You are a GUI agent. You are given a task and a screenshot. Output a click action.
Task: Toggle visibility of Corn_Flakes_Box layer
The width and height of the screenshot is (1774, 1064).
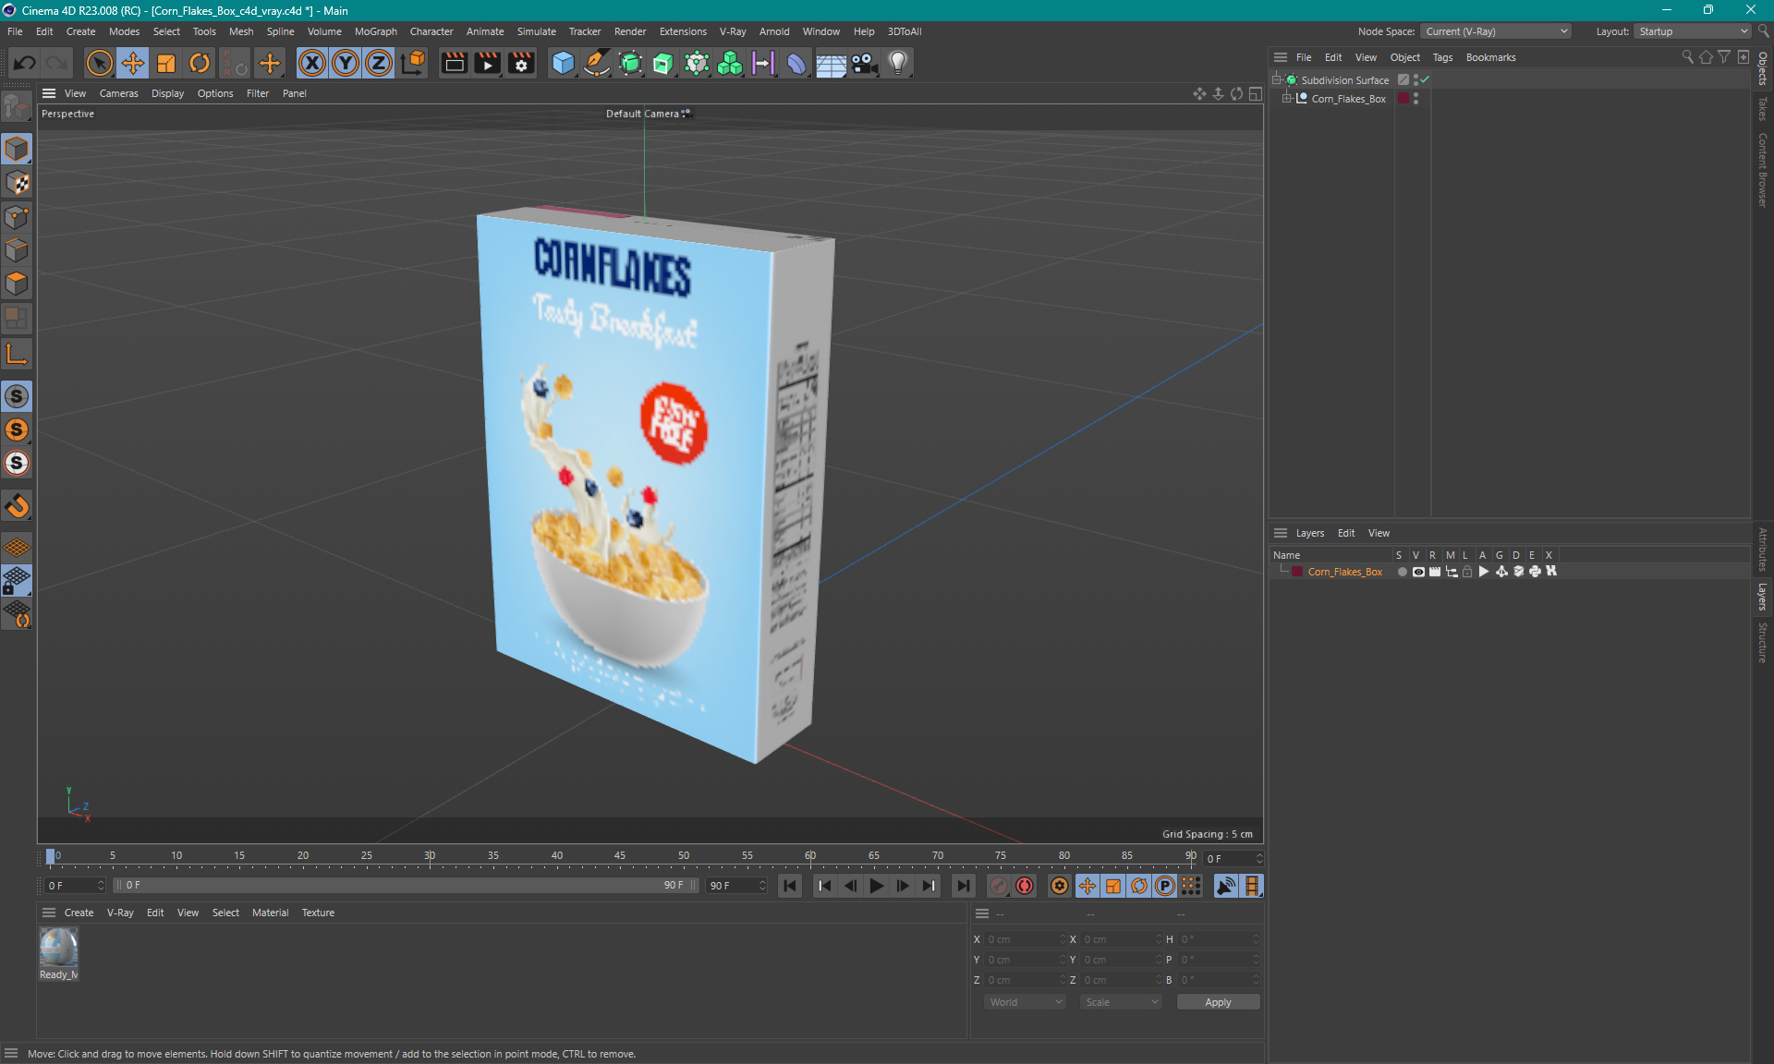(x=1418, y=572)
